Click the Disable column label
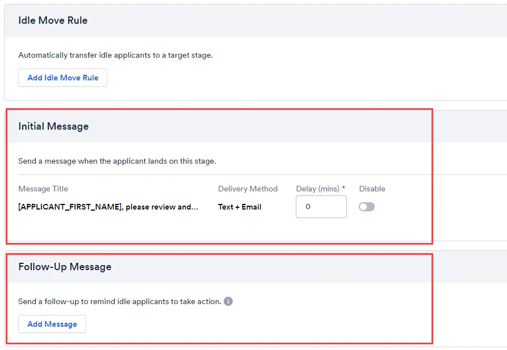507x350 pixels. (x=372, y=189)
